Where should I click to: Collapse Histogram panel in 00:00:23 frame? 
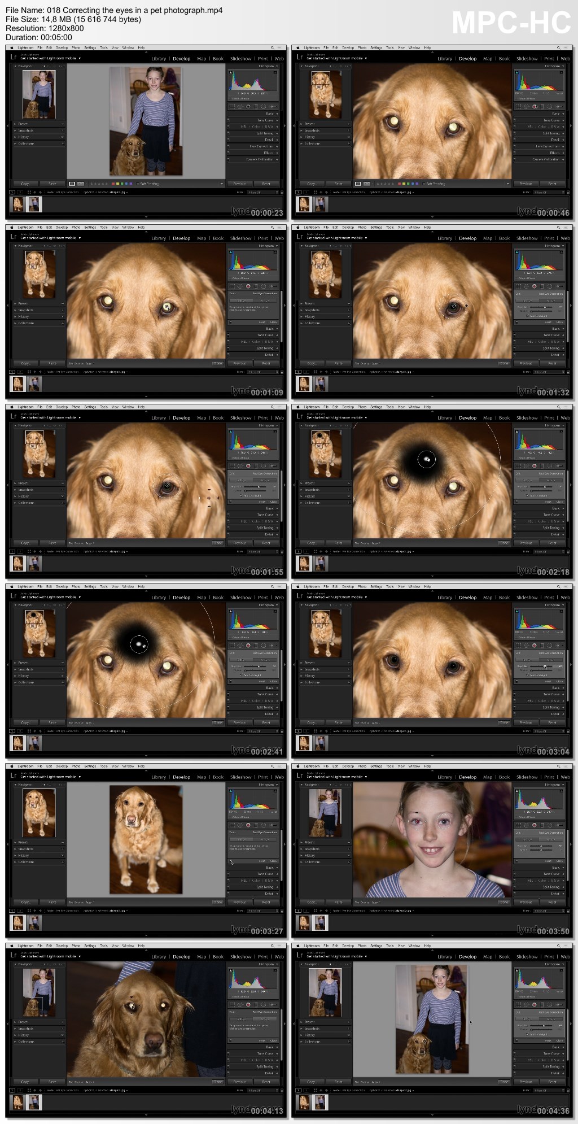(277, 66)
